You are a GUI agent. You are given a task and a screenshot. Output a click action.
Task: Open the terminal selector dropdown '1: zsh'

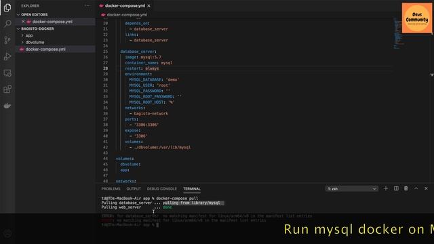(351, 188)
